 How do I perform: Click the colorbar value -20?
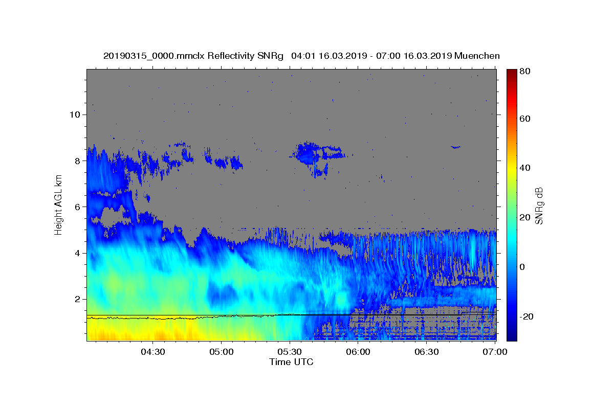(x=528, y=316)
